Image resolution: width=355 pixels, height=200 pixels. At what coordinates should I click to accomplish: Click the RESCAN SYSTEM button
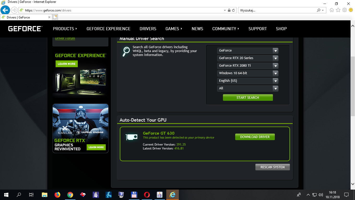coord(273,167)
